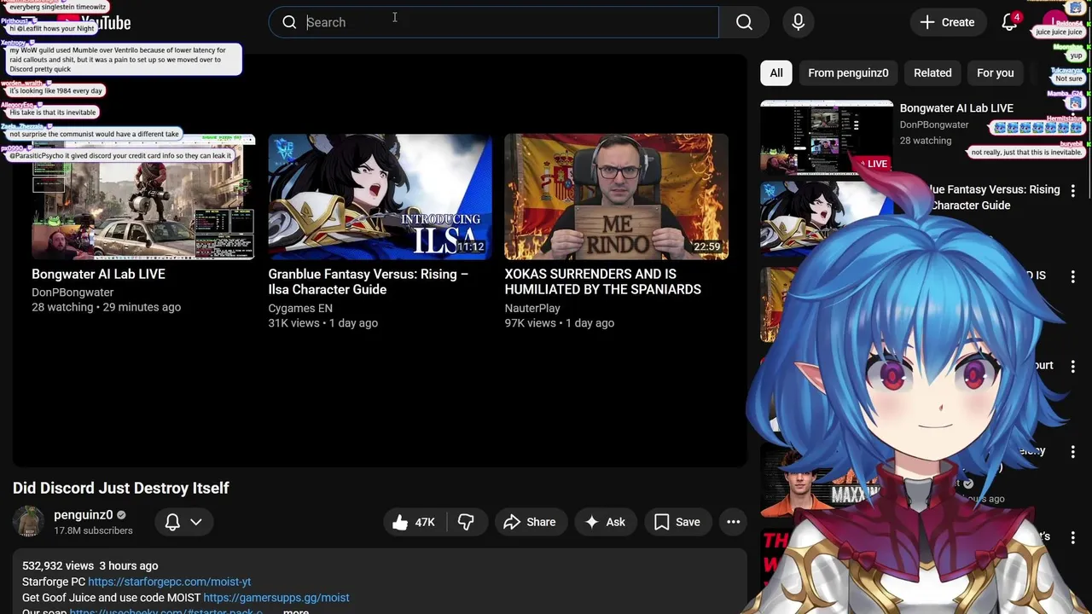Open more actions ellipsis menu
The height and width of the screenshot is (614, 1092).
click(x=733, y=522)
